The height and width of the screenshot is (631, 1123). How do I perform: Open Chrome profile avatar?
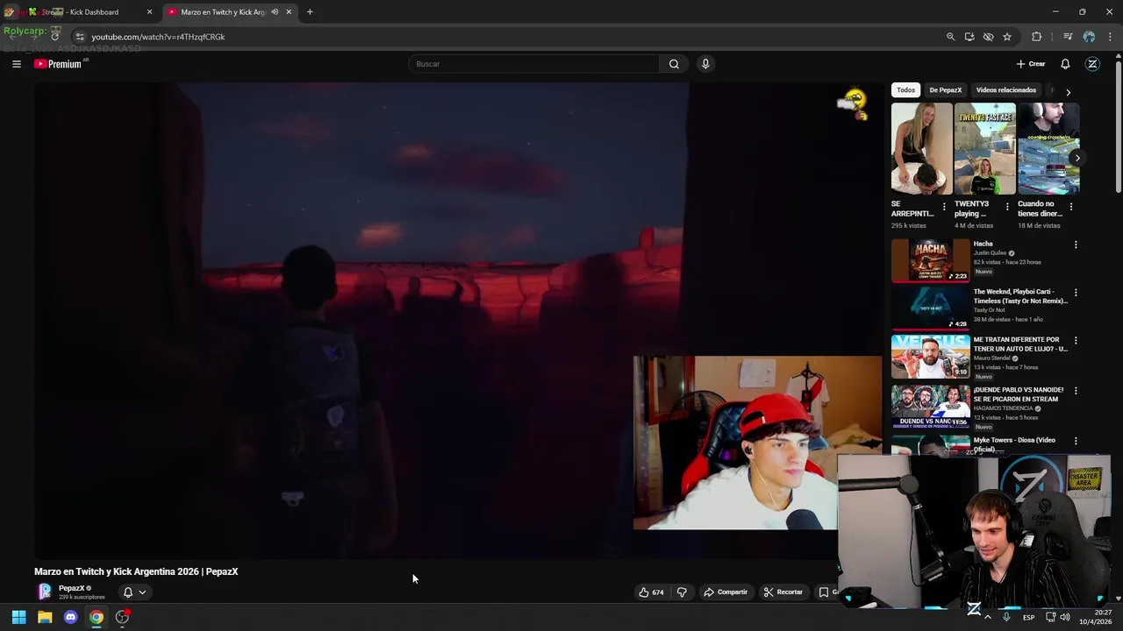pos(1089,37)
